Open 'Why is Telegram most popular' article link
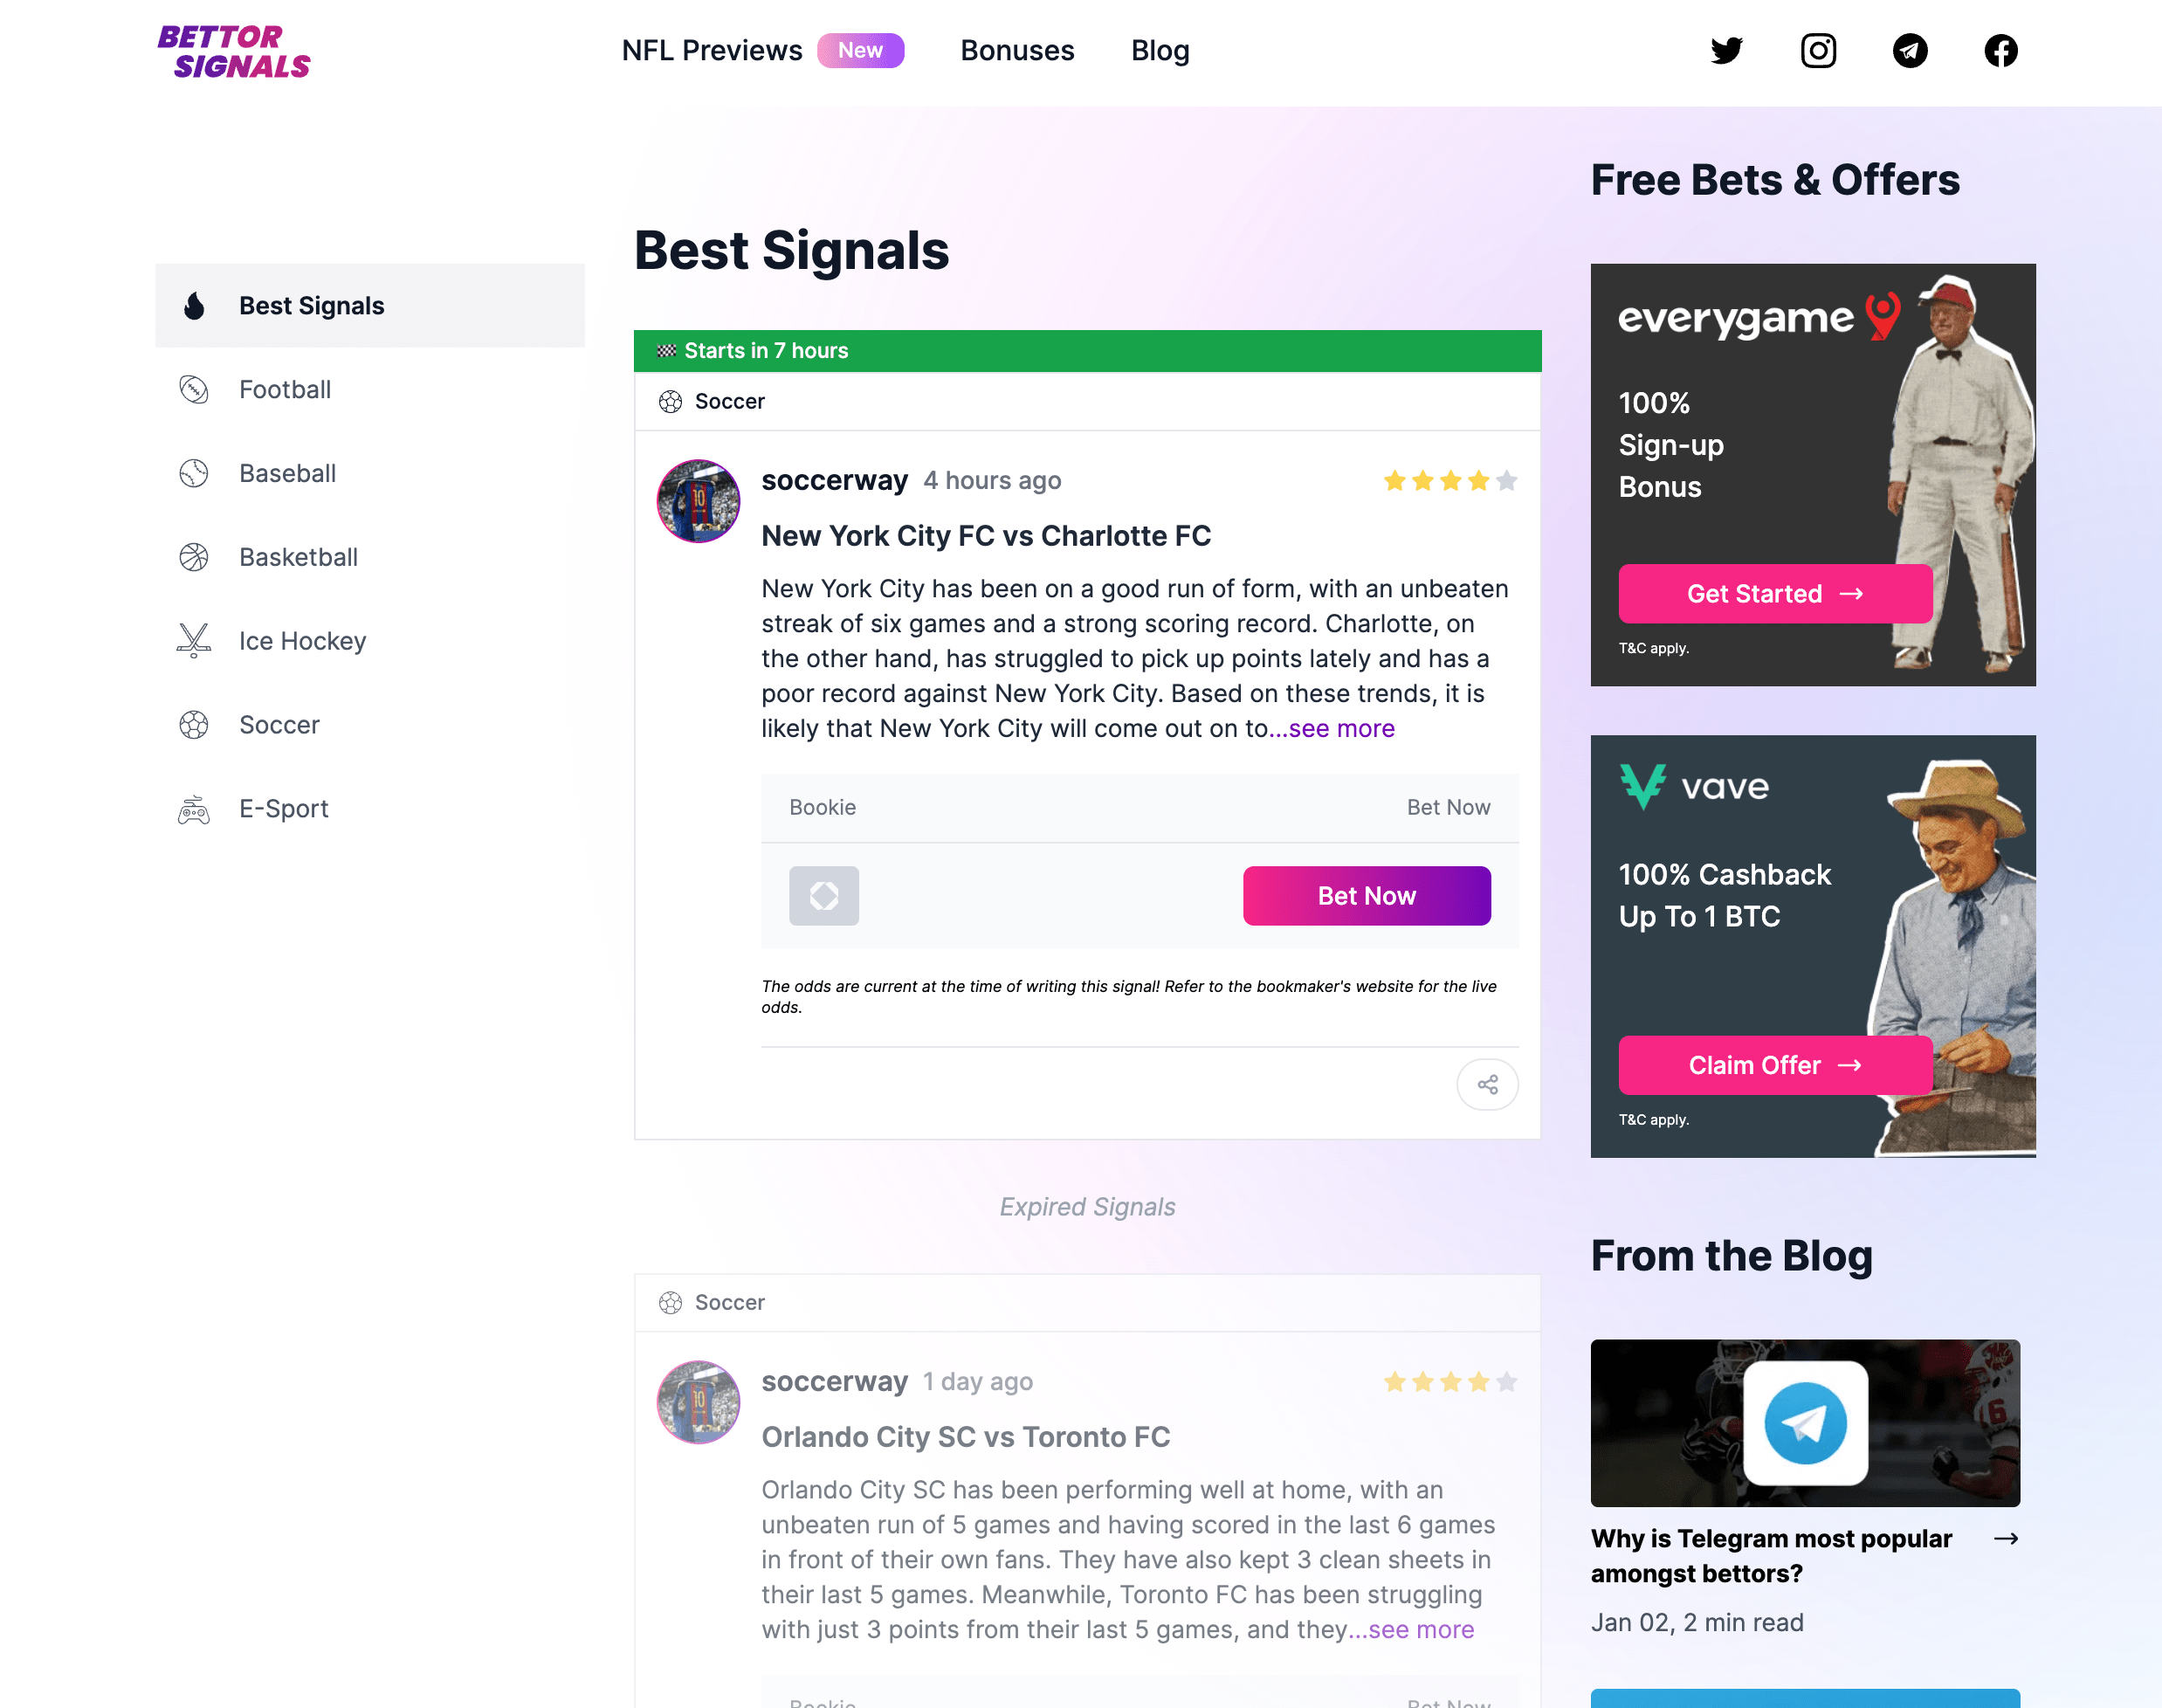This screenshot has height=1708, width=2162. [x=1771, y=1555]
